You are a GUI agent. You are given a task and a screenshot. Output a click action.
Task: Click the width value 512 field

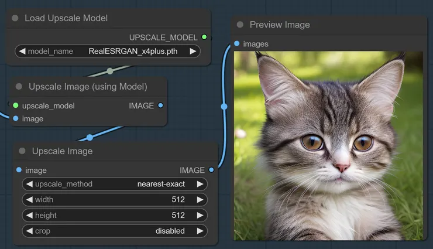click(115, 200)
